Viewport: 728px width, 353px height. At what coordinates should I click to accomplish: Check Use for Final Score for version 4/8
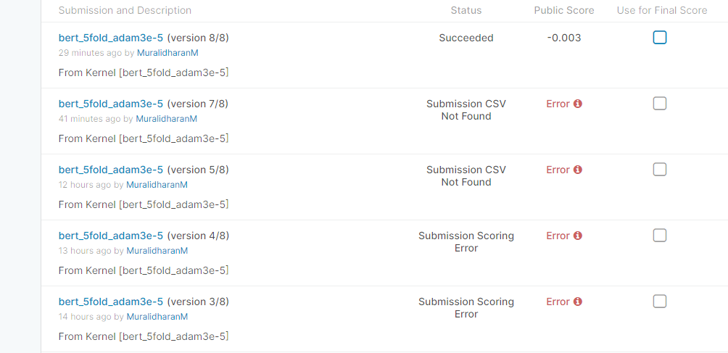(x=660, y=235)
